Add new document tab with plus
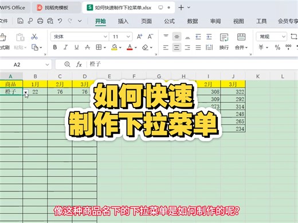 pos(181,7)
